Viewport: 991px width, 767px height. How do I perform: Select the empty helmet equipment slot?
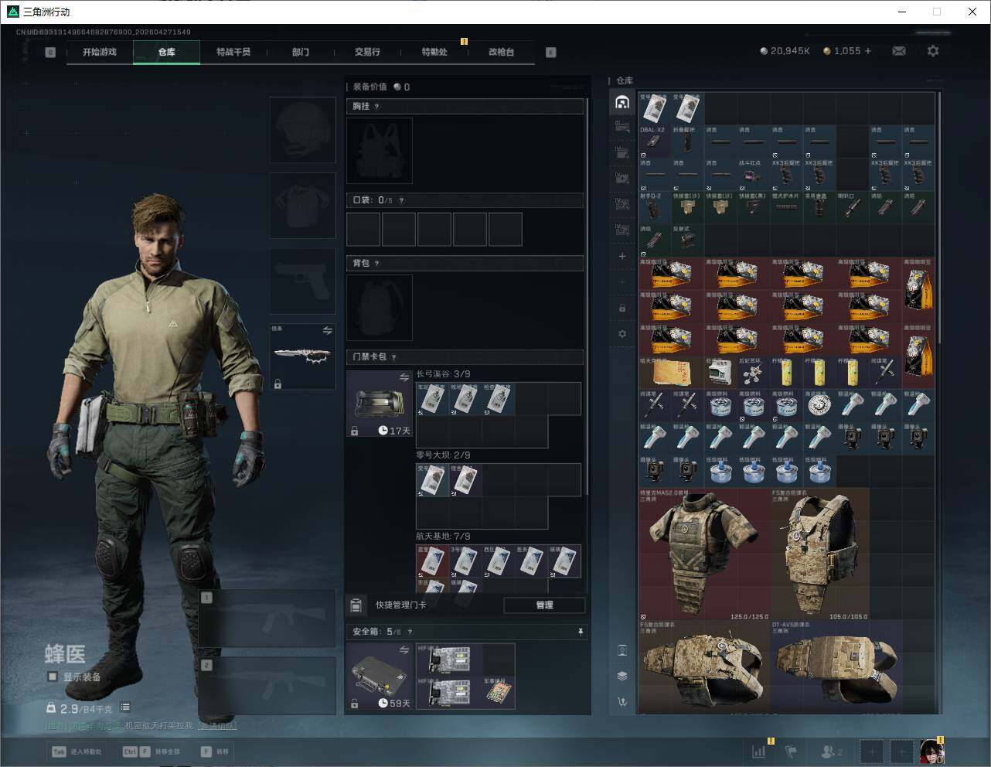pyautogui.click(x=302, y=129)
